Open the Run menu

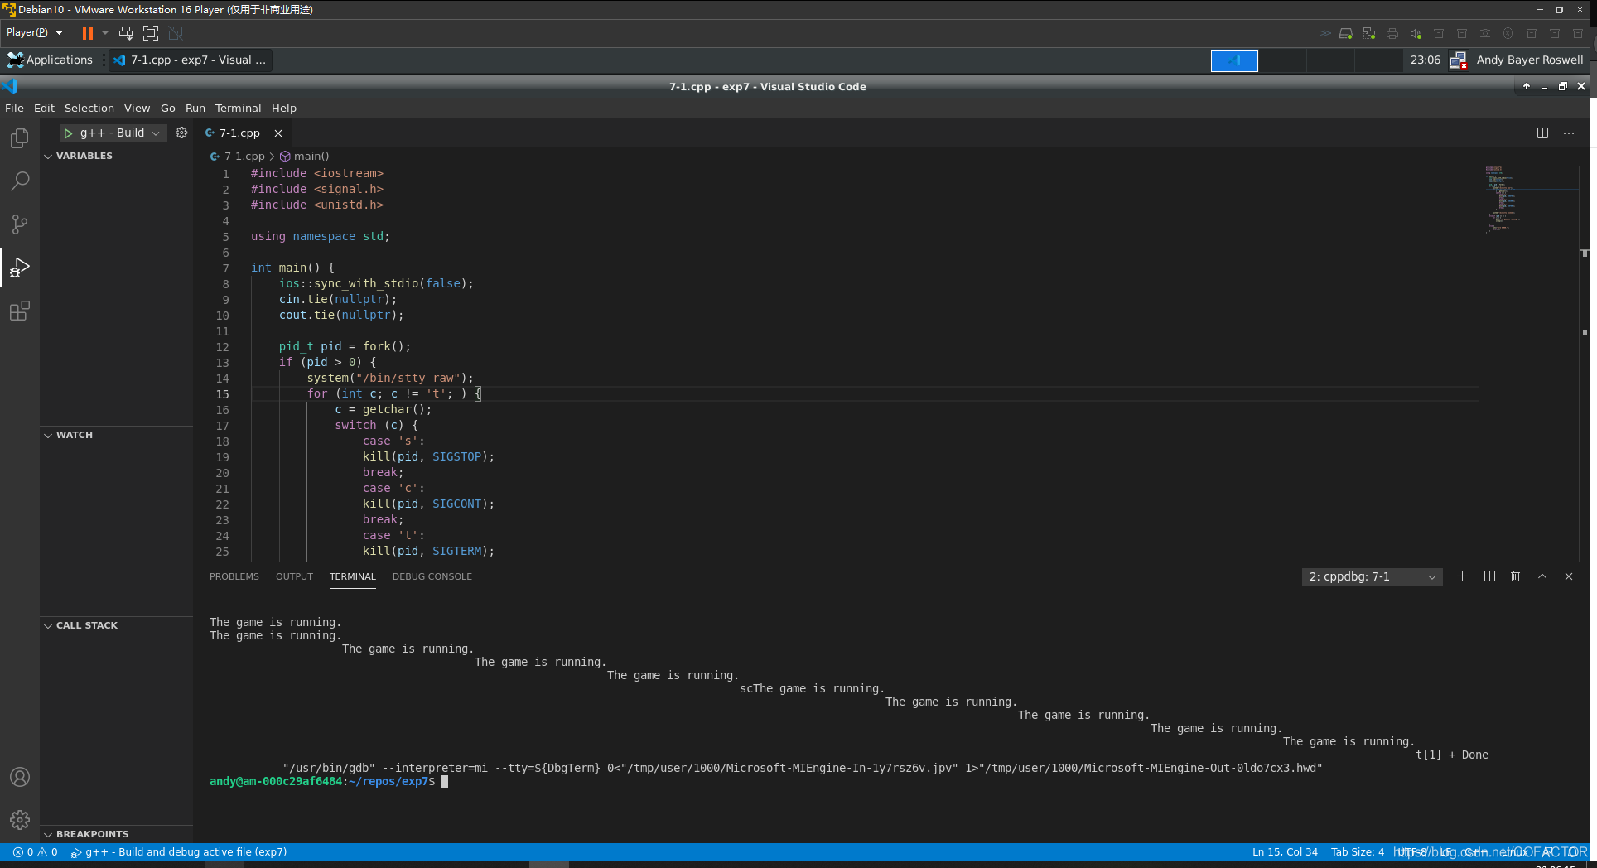tap(195, 108)
